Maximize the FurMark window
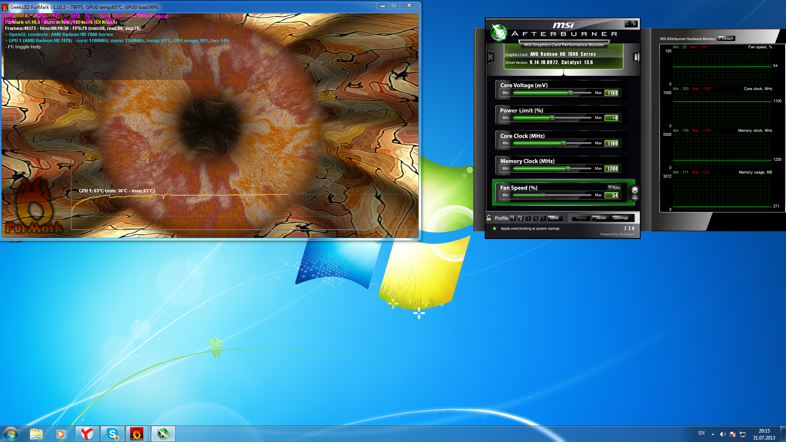 pos(394,6)
